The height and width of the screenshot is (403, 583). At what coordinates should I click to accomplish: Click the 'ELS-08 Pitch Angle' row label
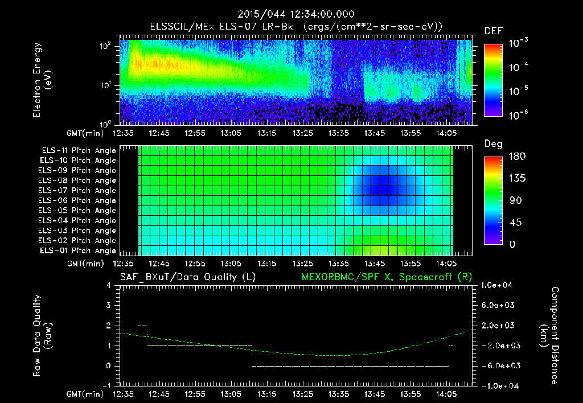[77, 180]
